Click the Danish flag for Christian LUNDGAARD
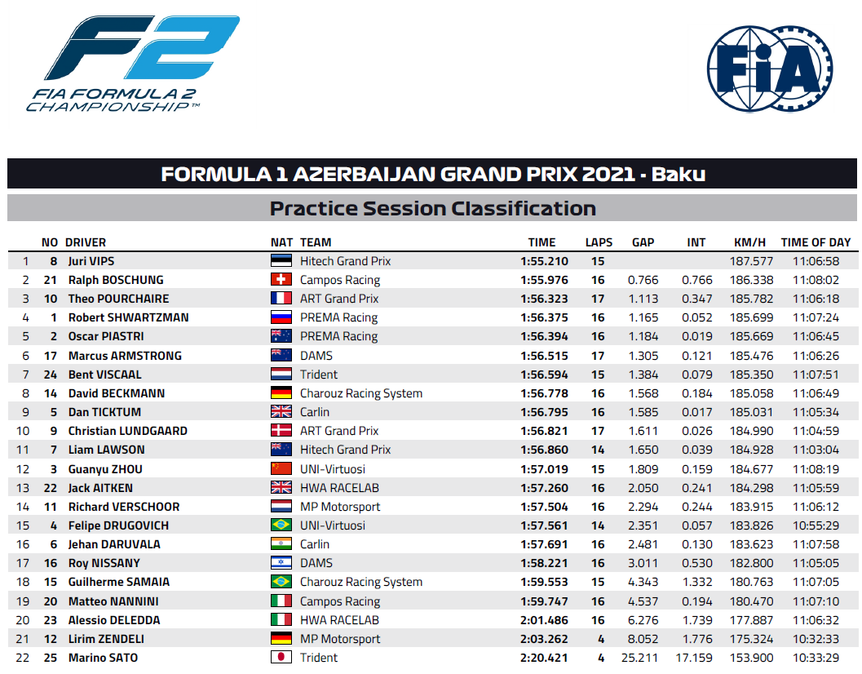This screenshot has height=674, width=862. (281, 430)
